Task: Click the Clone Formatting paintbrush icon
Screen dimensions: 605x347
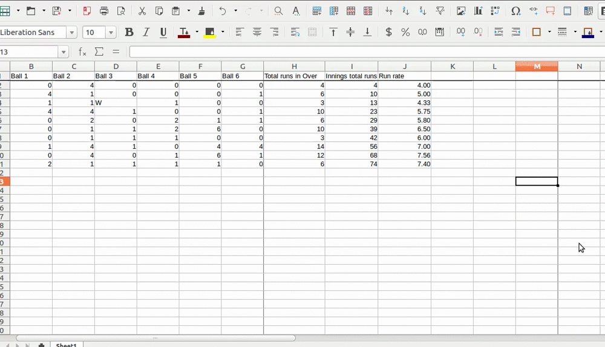Action: [x=201, y=11]
